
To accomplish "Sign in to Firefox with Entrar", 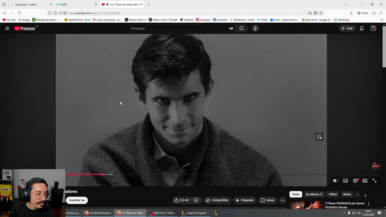I will click(362, 13).
